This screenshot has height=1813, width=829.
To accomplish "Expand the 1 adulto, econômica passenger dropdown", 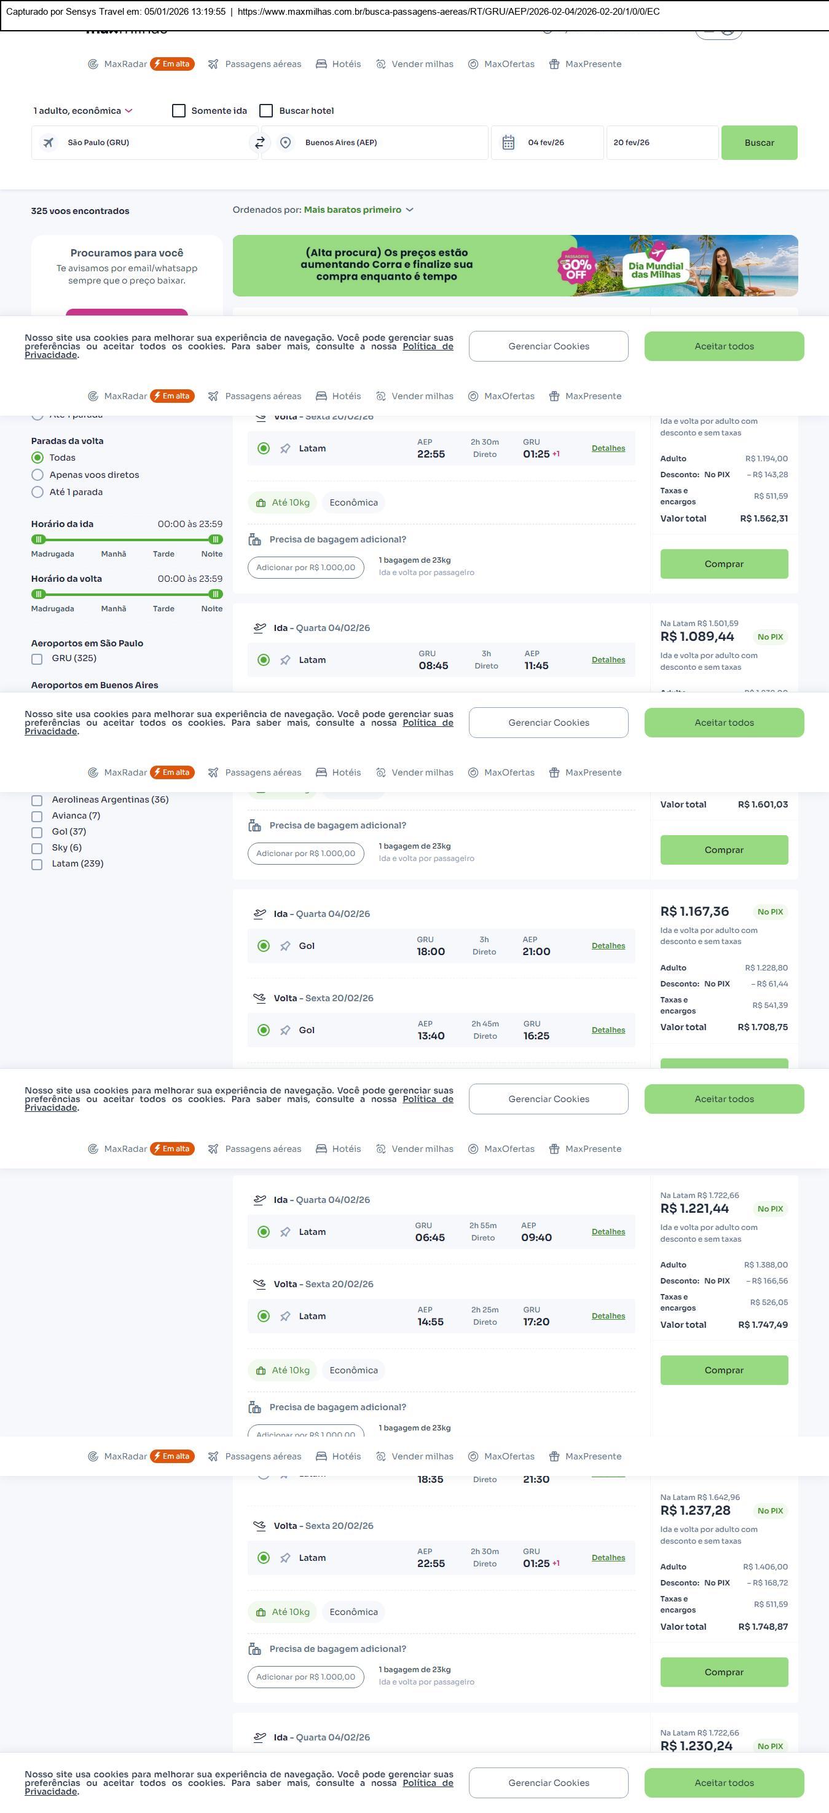I will (83, 111).
